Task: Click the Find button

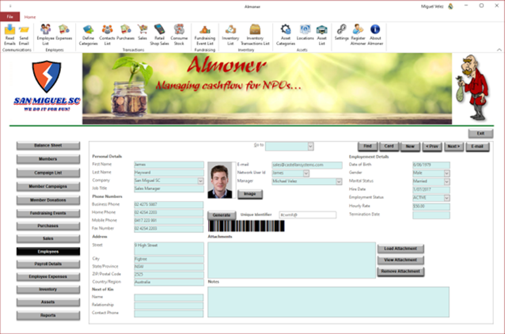Action: pos(368,147)
